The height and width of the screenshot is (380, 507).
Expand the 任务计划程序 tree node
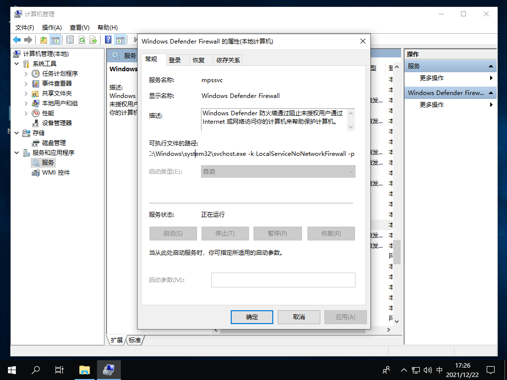(26, 74)
